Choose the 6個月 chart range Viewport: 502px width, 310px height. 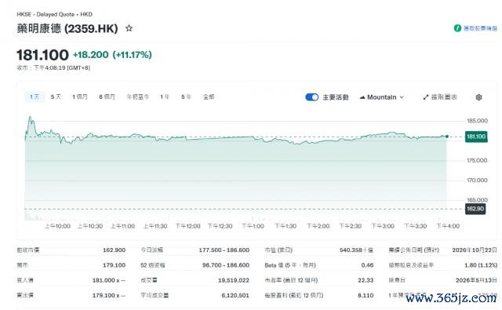[x=107, y=97]
